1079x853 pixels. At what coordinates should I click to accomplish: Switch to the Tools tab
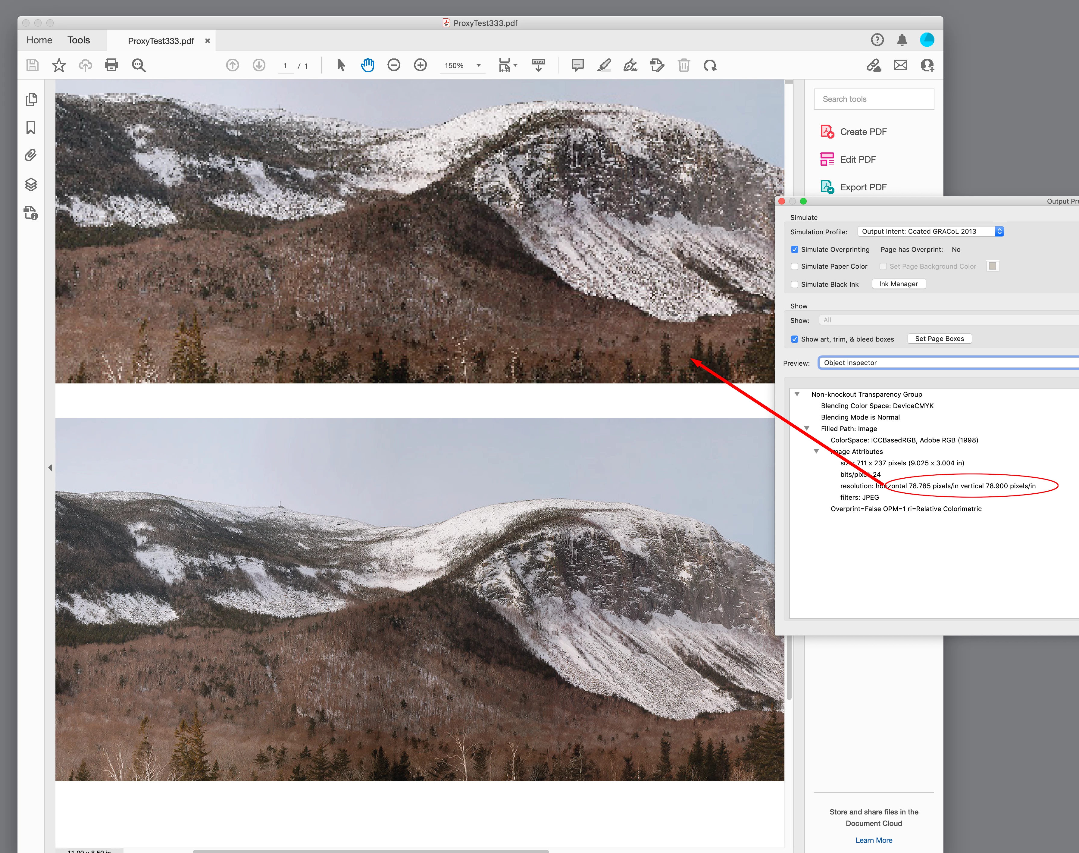coord(78,40)
